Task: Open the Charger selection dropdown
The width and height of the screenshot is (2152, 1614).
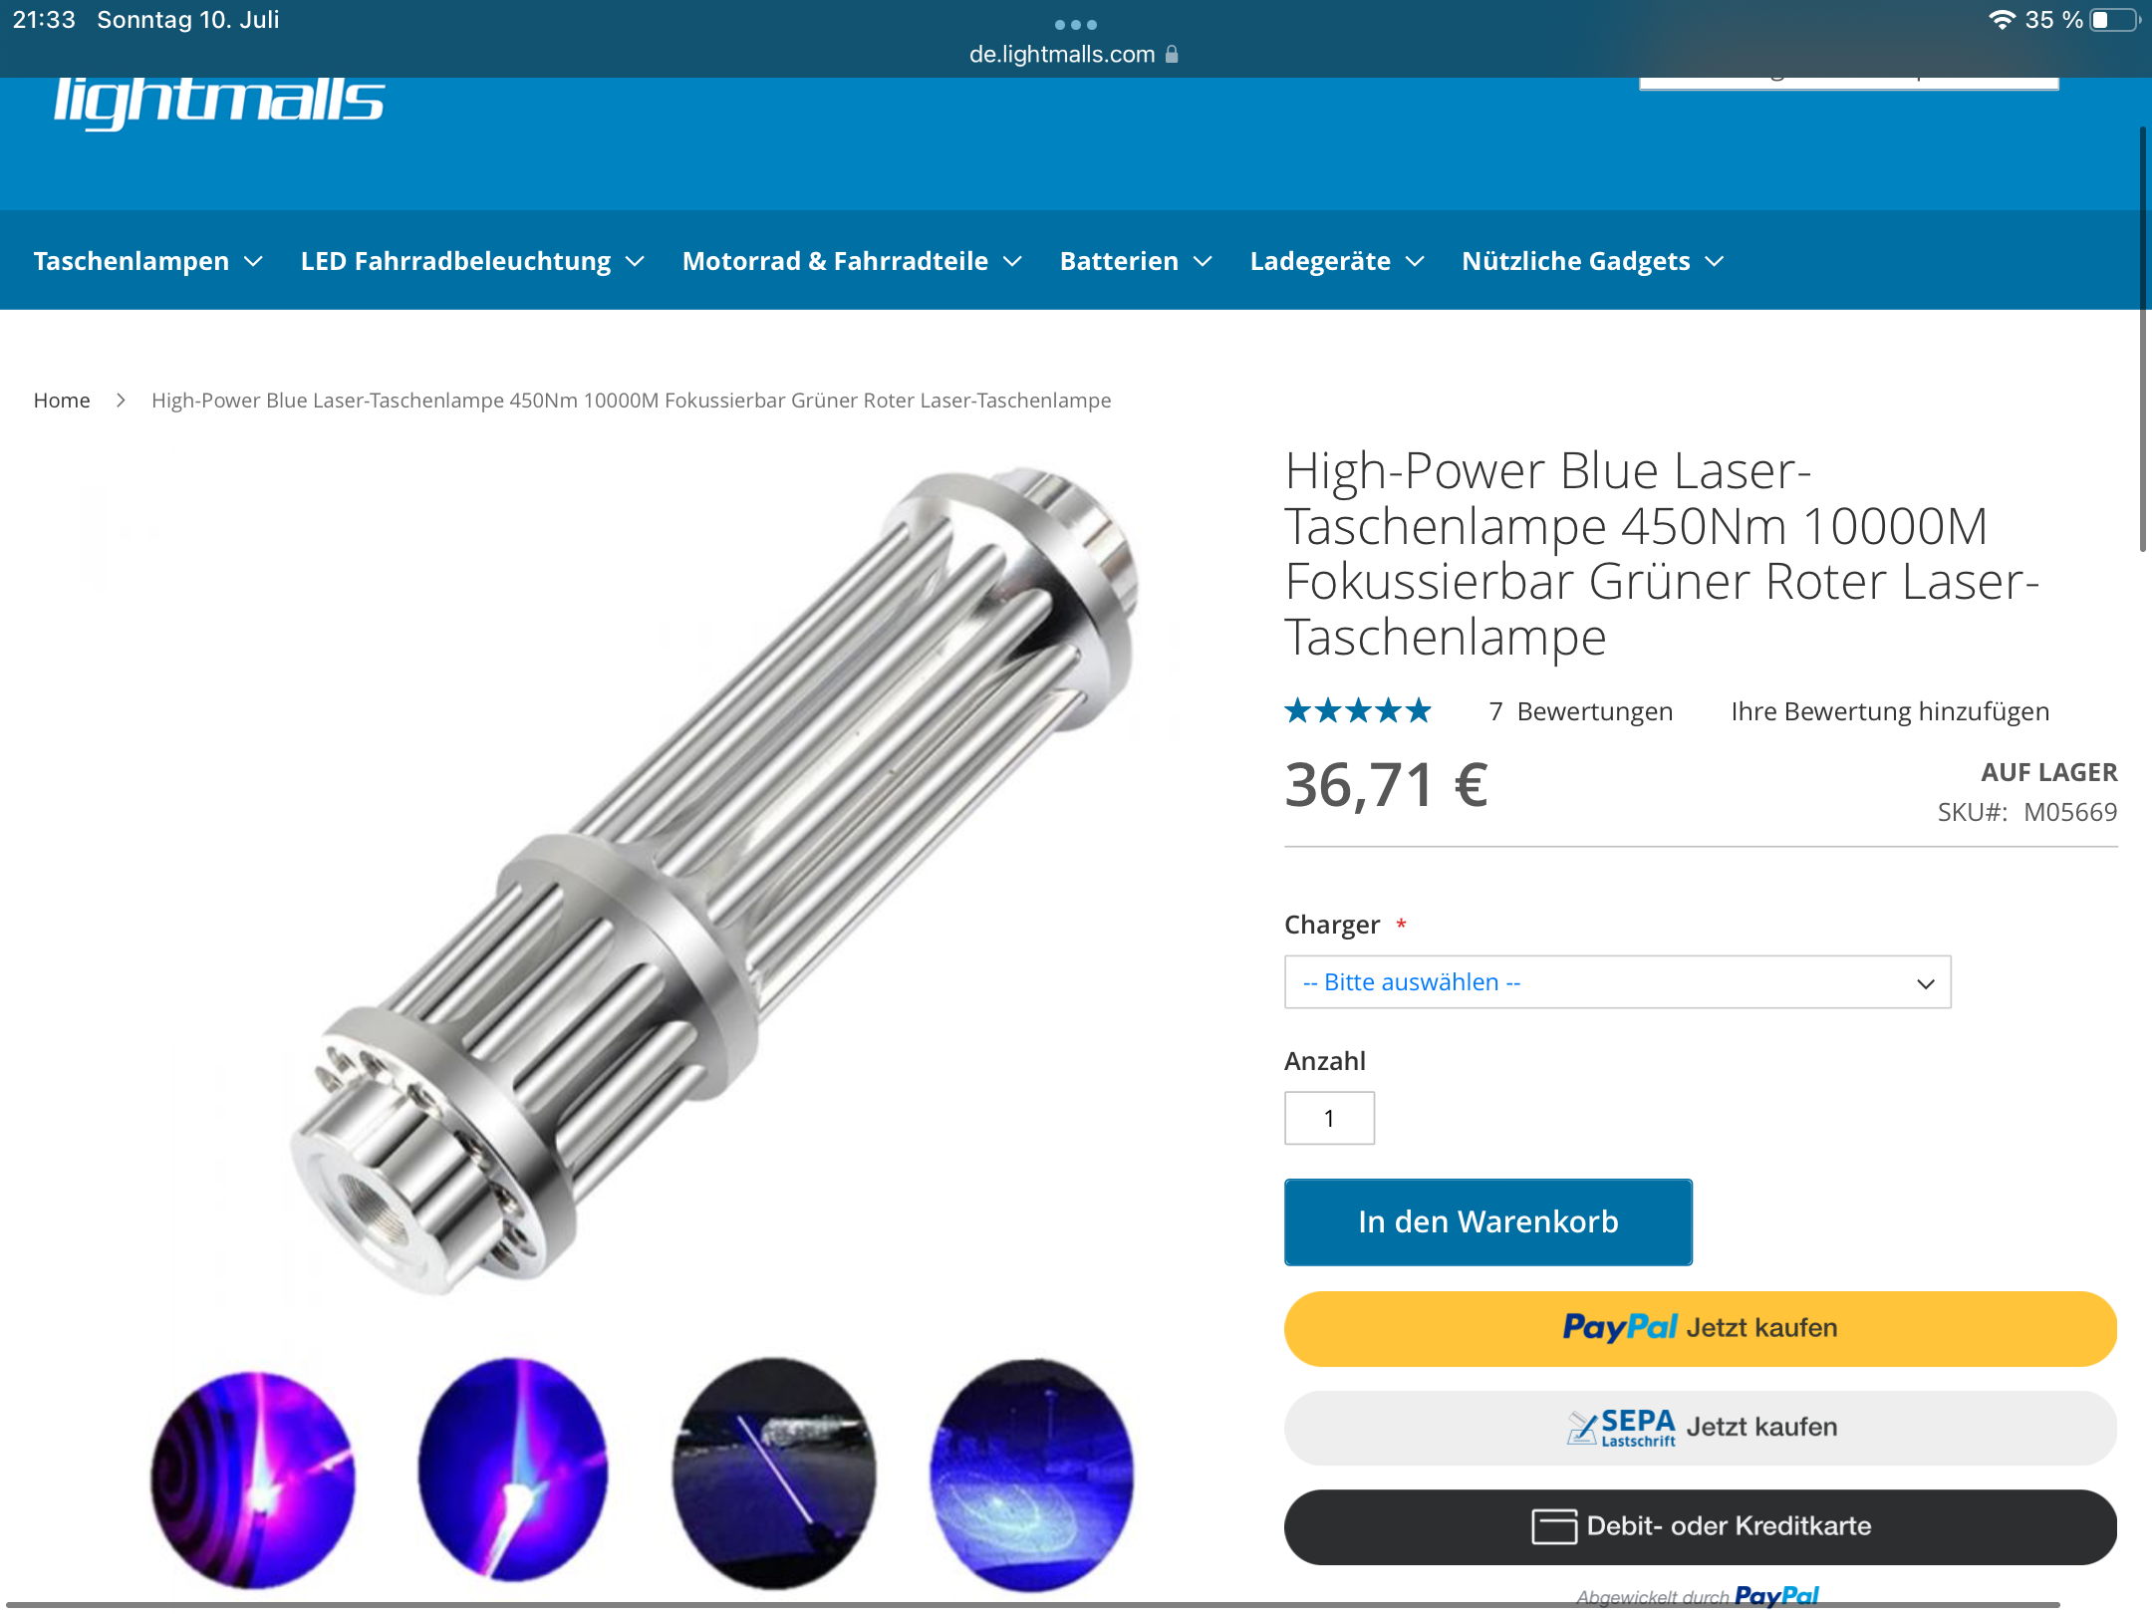Action: pyautogui.click(x=1617, y=982)
